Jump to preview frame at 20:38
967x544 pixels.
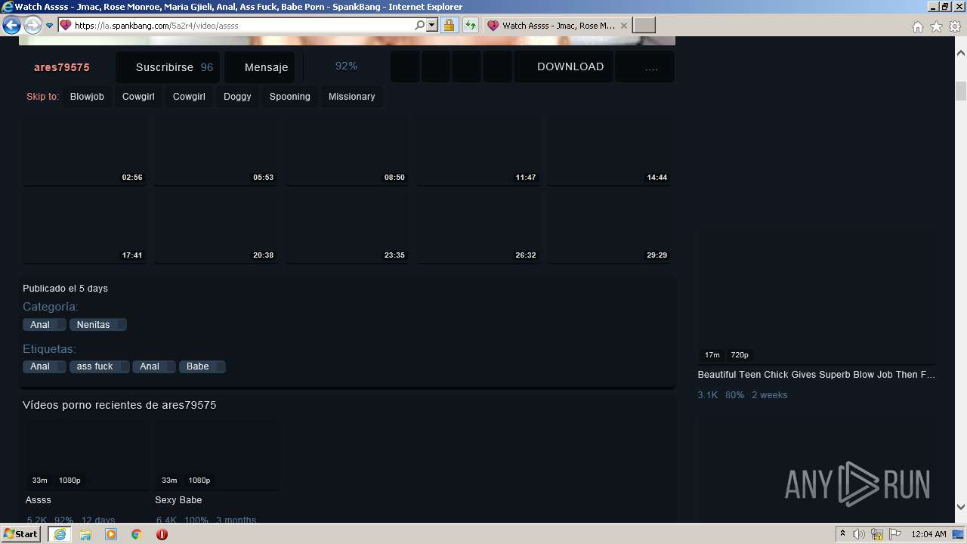pos(215,227)
